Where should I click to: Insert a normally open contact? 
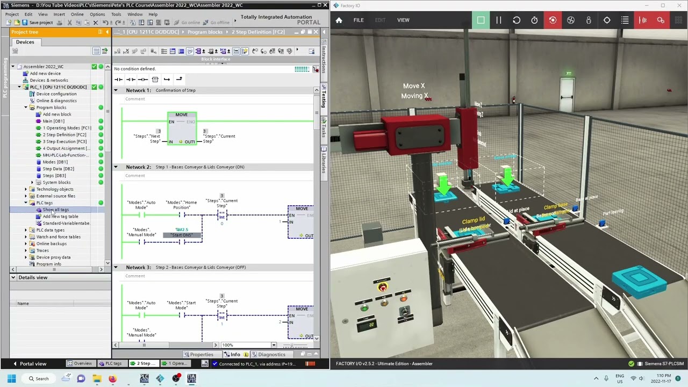[x=119, y=79]
